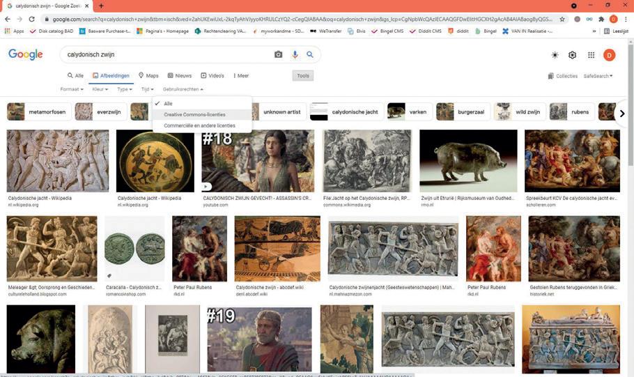Select the Alle usage rights option
The image size is (634, 377).
(x=202, y=104)
